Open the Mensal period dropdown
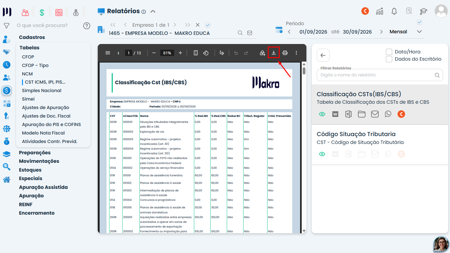Screen dimensions: 450x253 click(x=419, y=32)
